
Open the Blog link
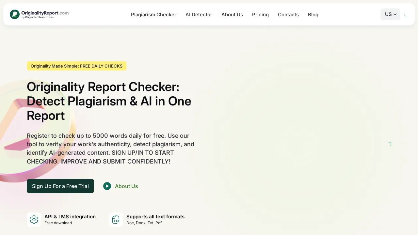point(313,15)
